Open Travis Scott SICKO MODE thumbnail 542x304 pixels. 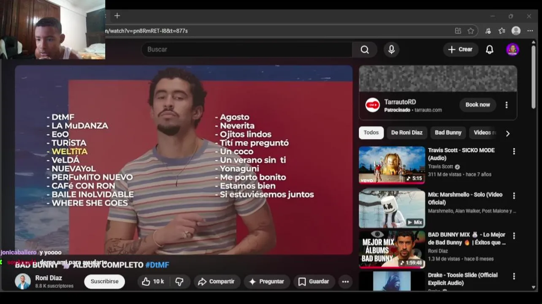[x=392, y=165]
